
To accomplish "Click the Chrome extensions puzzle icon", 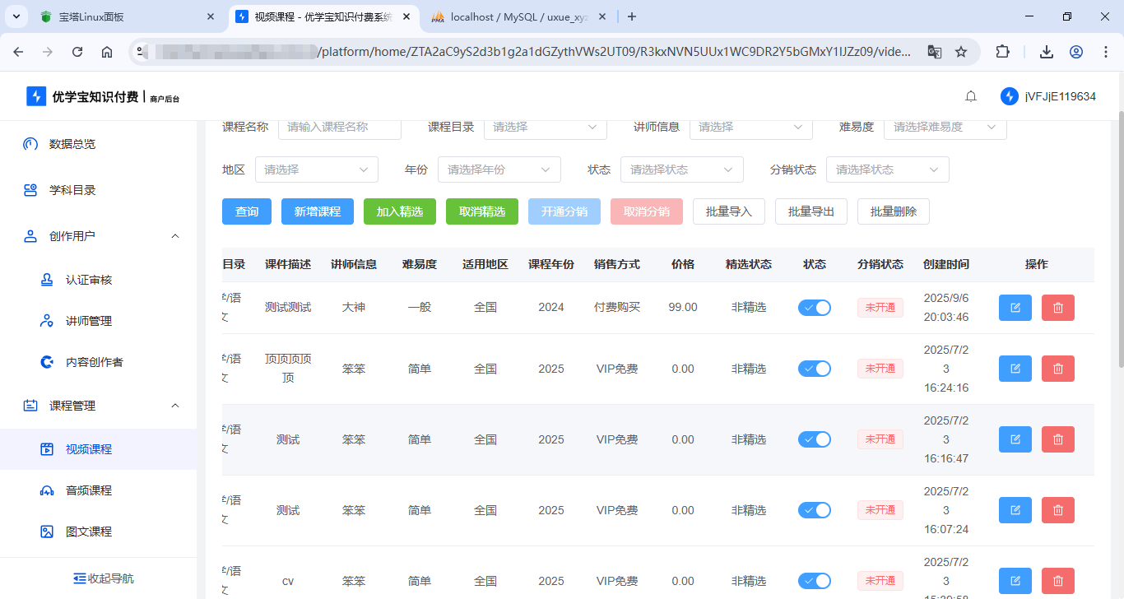I will 1002,52.
